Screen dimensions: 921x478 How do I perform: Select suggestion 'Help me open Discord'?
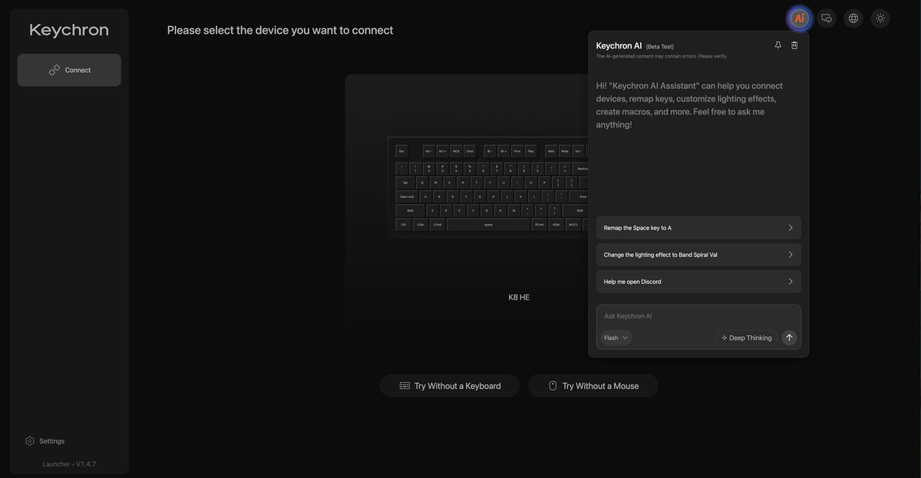pyautogui.click(x=698, y=282)
